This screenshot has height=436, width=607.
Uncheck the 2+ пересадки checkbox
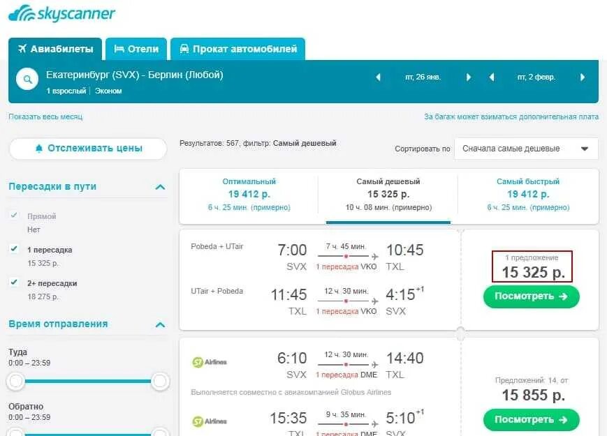(x=14, y=282)
